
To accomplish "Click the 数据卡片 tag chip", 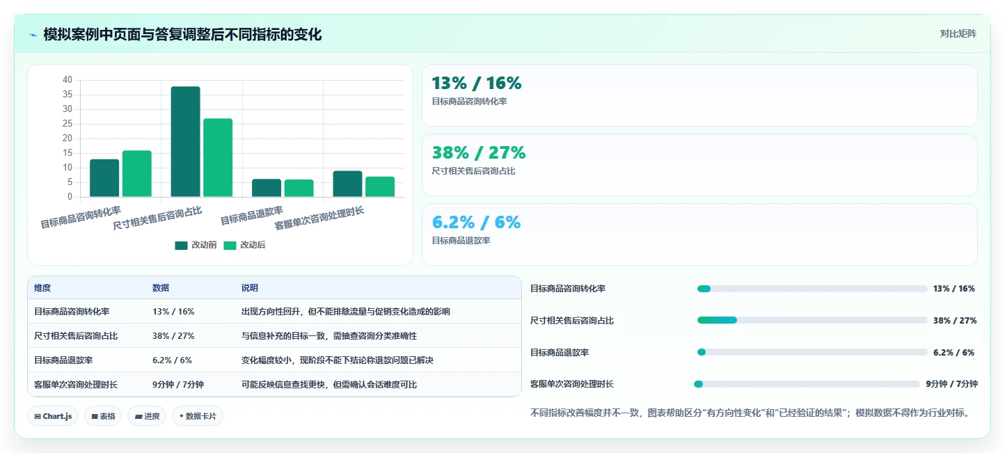I will pos(198,416).
